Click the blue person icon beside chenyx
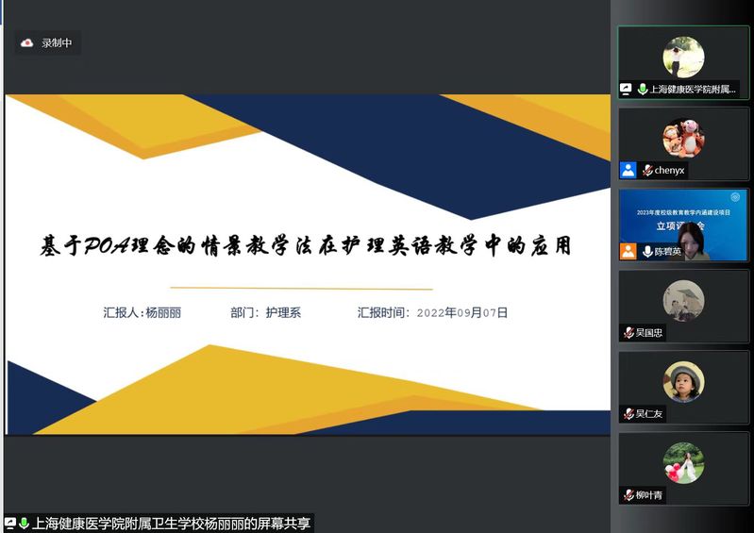This screenshot has width=754, height=533. pyautogui.click(x=628, y=171)
